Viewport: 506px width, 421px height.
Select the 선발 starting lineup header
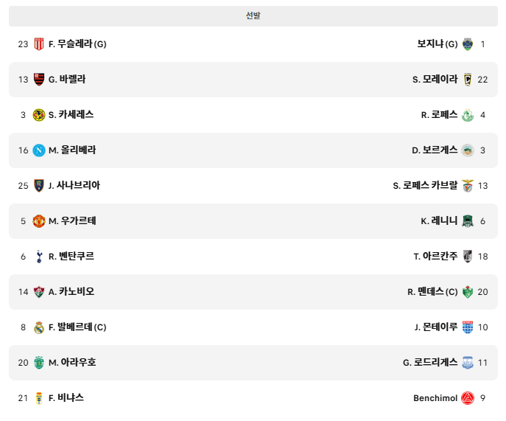[x=253, y=15]
